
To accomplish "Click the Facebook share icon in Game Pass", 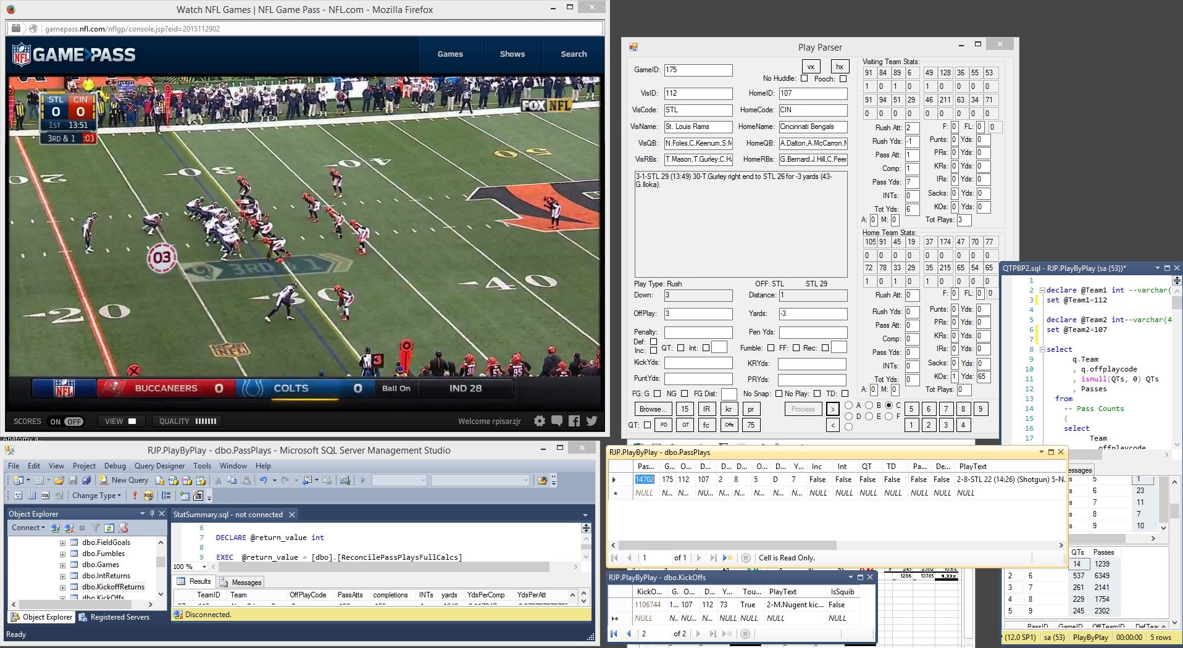I will pyautogui.click(x=574, y=421).
